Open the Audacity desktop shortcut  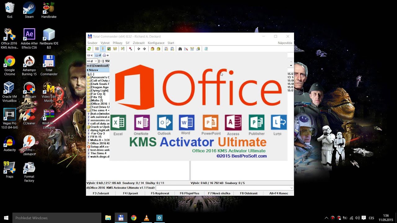10,144
